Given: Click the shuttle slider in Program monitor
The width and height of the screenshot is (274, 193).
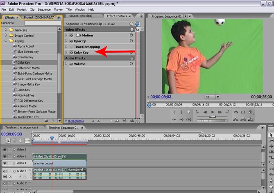Looking at the screenshot, I should click(212, 117).
